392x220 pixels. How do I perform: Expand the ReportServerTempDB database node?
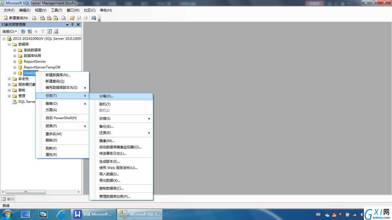pos(15,67)
